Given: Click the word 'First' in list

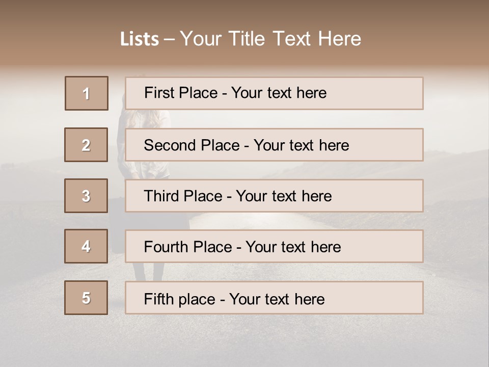Looking at the screenshot, I should click(x=159, y=93).
